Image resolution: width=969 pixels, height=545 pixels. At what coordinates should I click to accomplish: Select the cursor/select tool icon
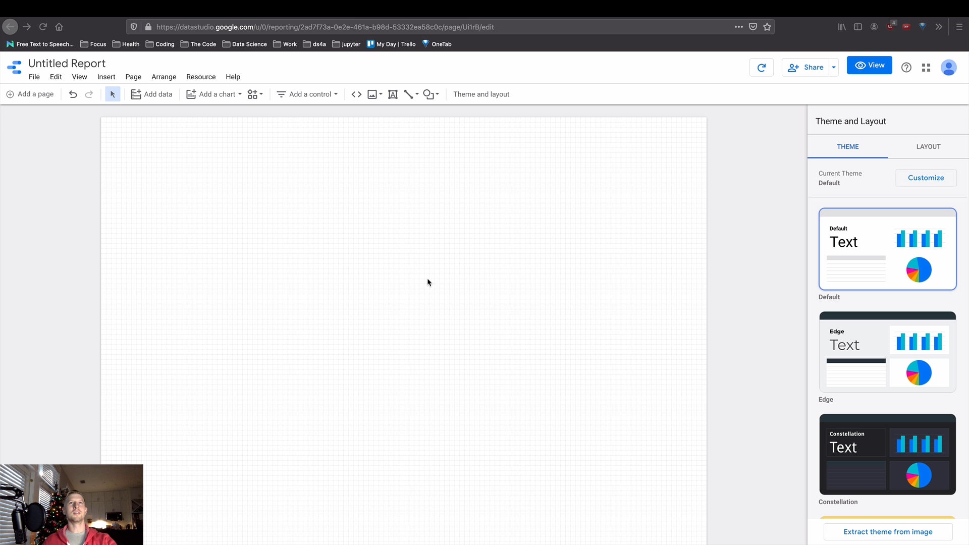113,94
